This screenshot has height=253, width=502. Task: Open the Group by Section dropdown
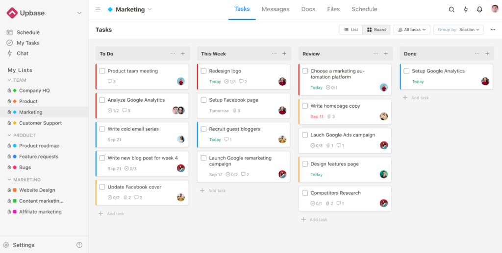[x=458, y=30]
